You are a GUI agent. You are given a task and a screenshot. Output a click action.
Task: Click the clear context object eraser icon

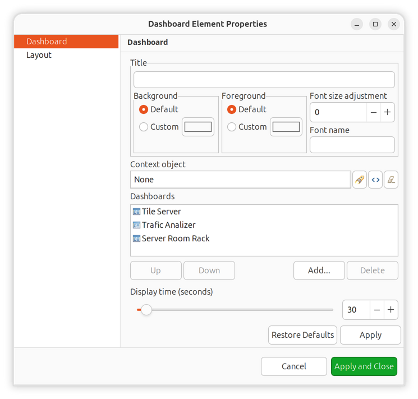click(x=391, y=180)
